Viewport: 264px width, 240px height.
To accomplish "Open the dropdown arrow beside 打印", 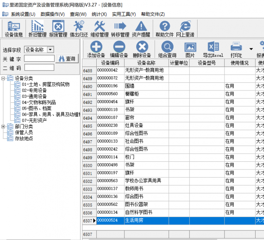I will click(x=251, y=49).
